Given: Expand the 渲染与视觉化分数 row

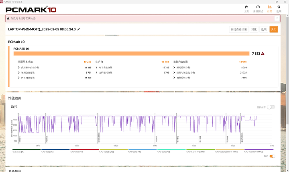Looking at the screenshot, I should 174,72.
